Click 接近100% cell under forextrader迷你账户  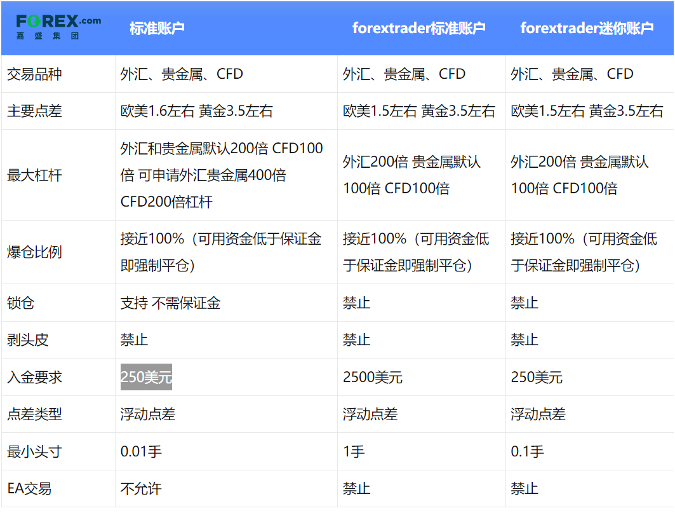[584, 252]
